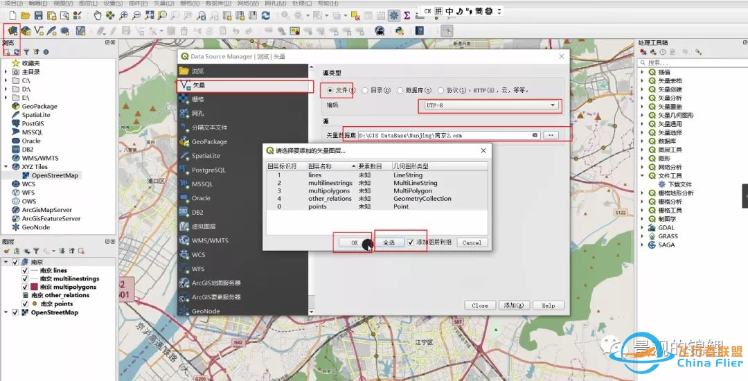Click remove layer icon in layers panel

[81, 251]
